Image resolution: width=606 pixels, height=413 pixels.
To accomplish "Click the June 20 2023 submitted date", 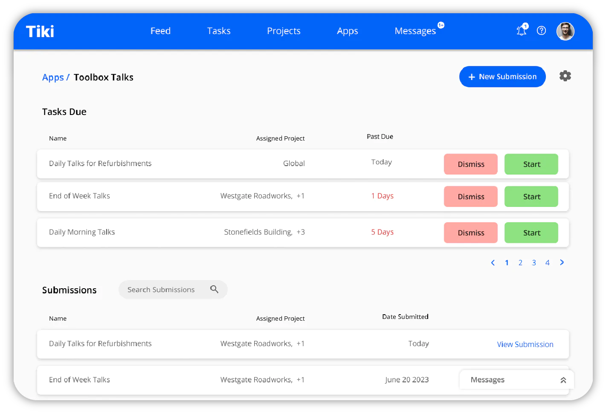I will click(x=407, y=380).
